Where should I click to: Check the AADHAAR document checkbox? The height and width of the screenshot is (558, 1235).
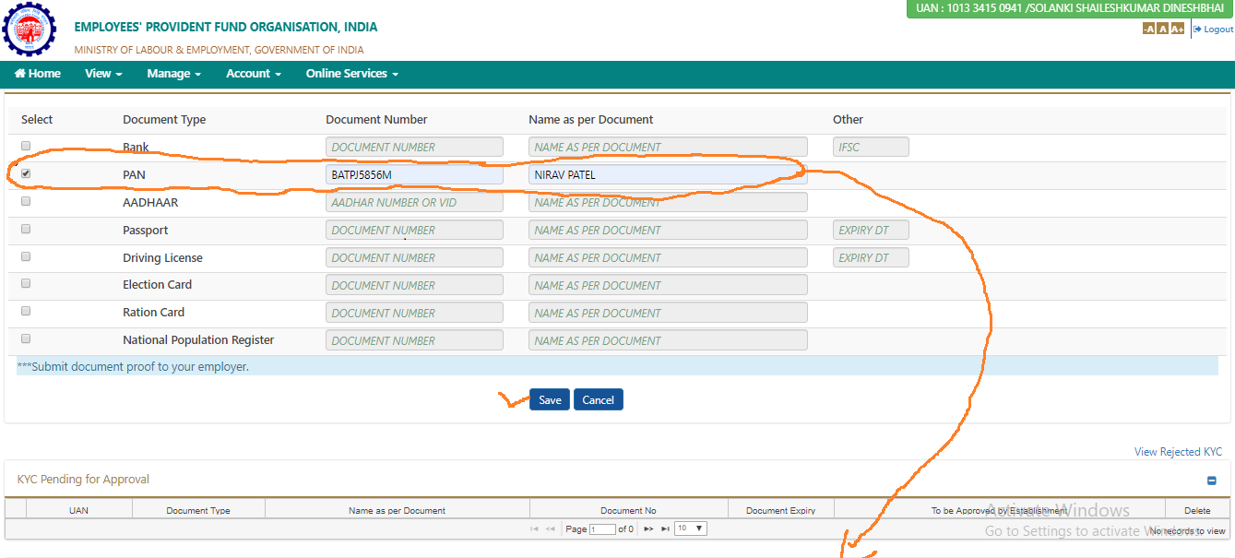[x=26, y=200]
